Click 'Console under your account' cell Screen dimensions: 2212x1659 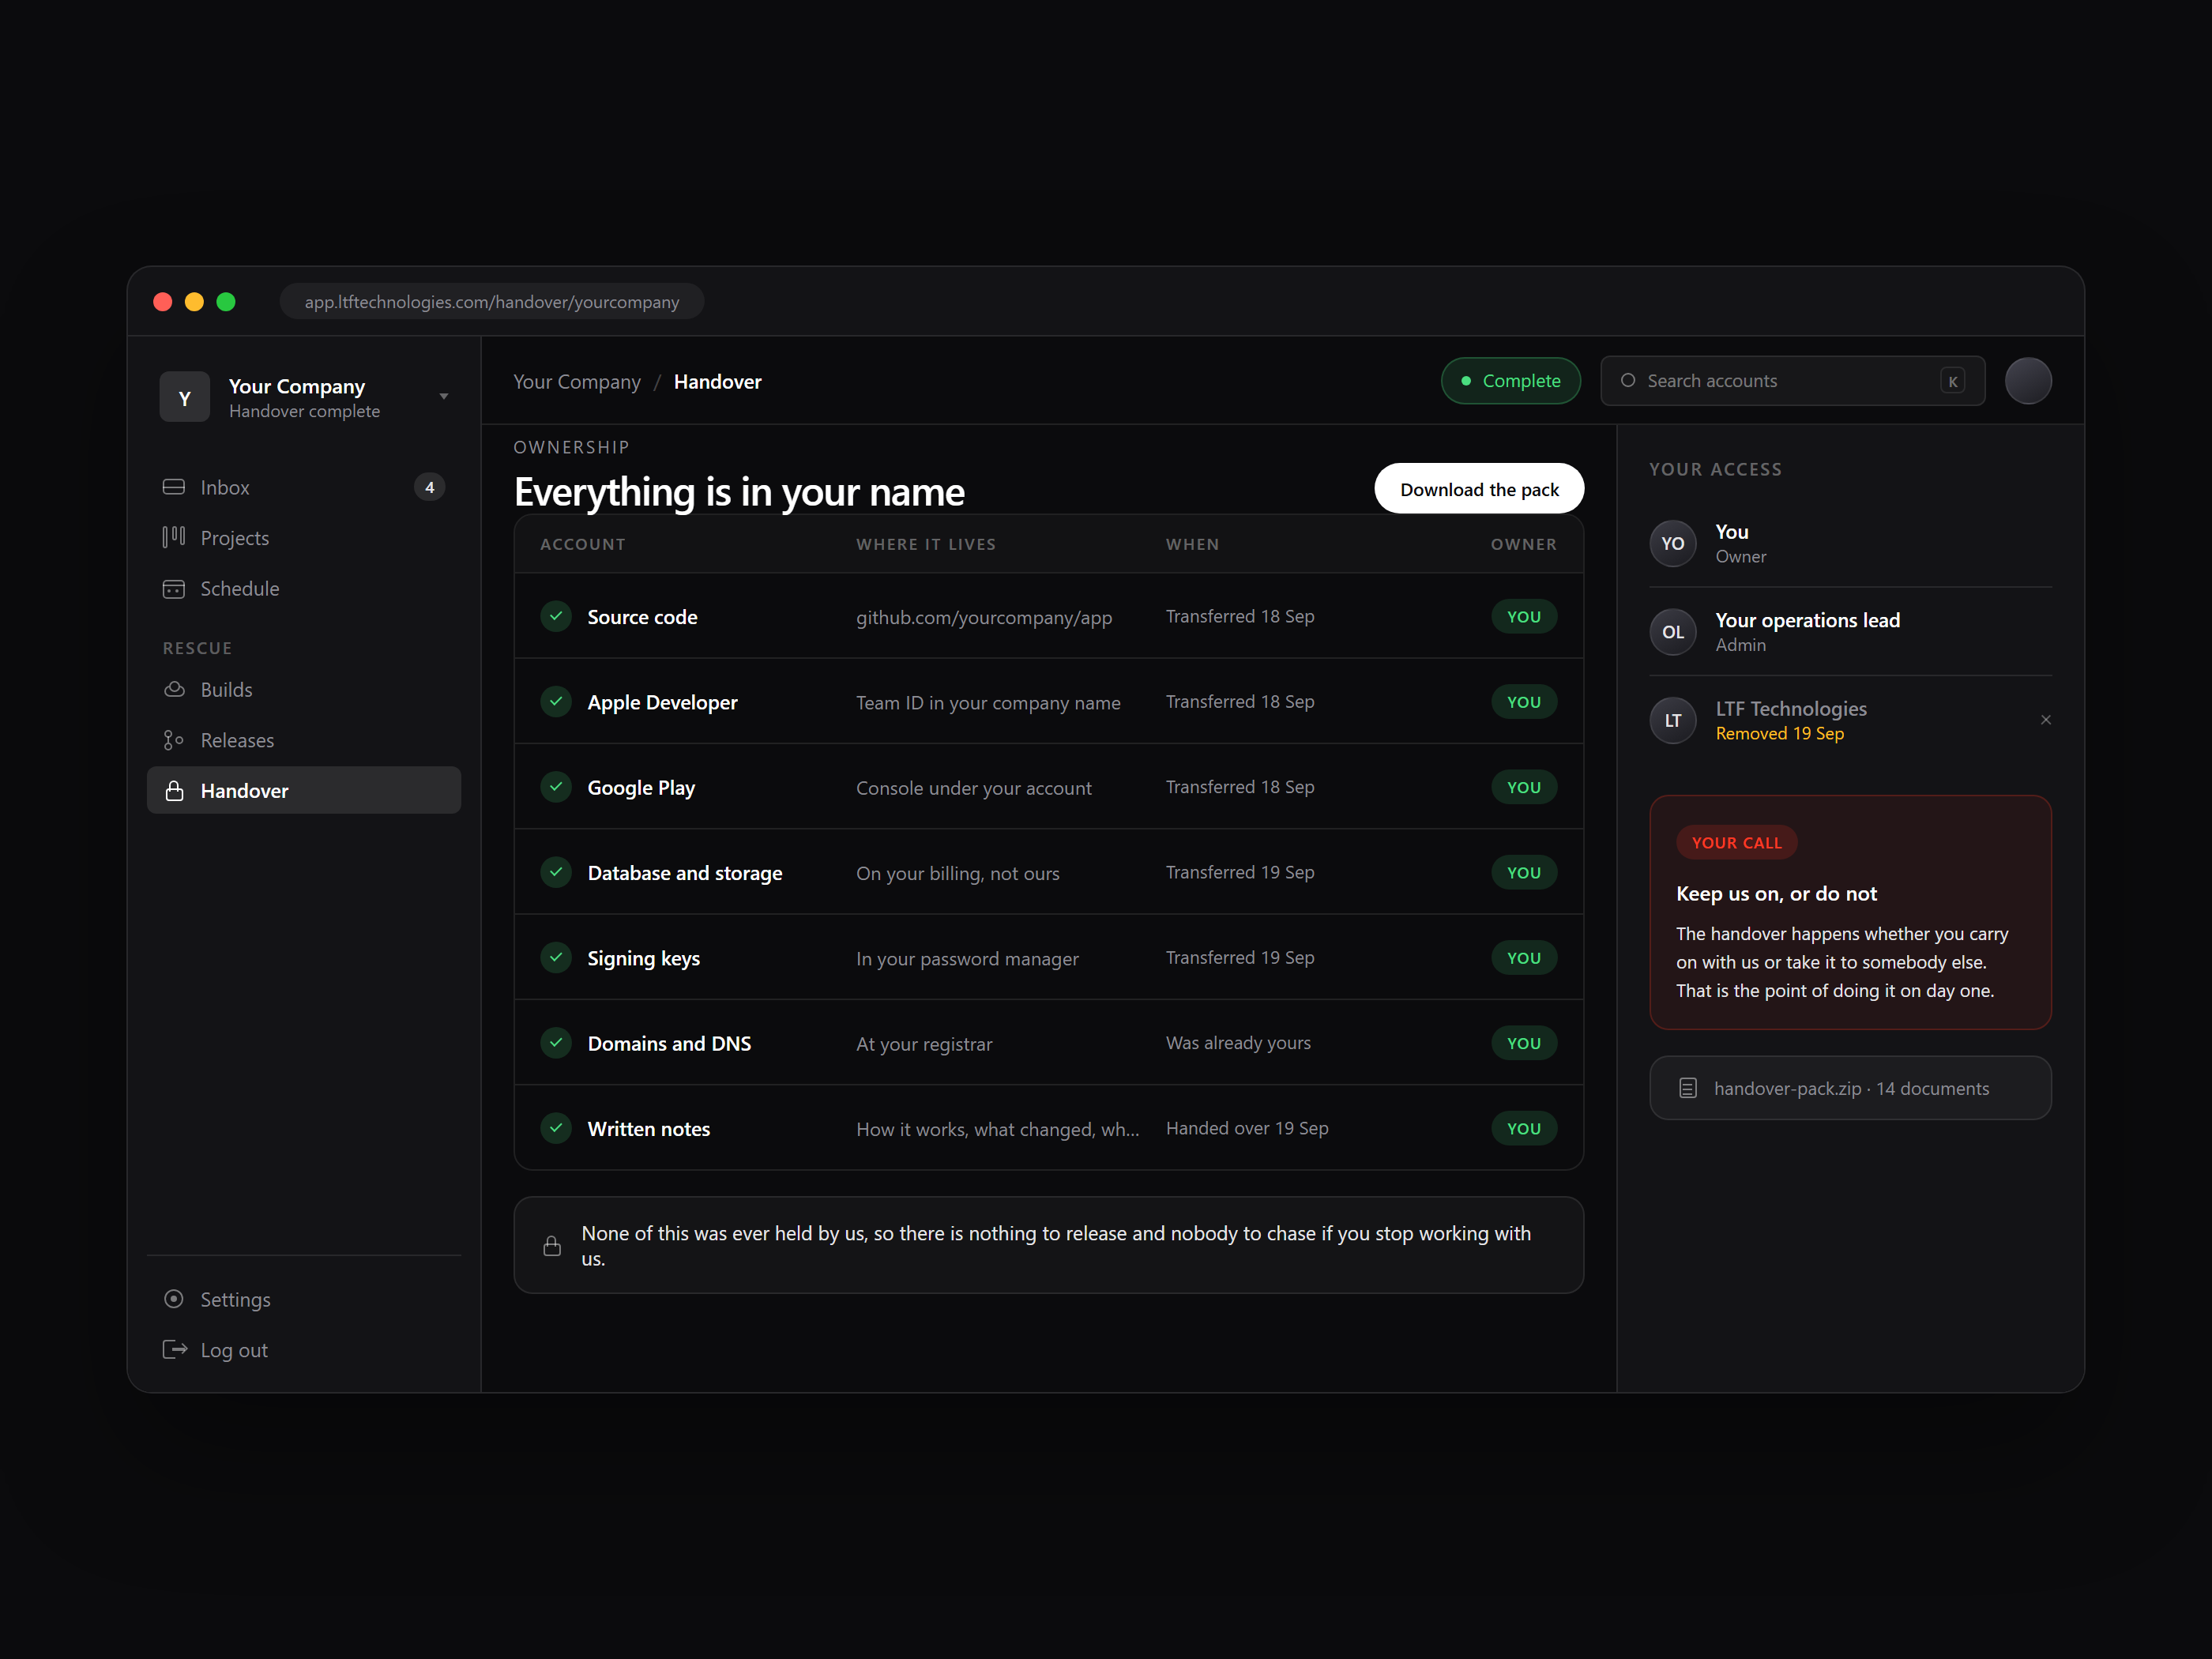(x=974, y=788)
